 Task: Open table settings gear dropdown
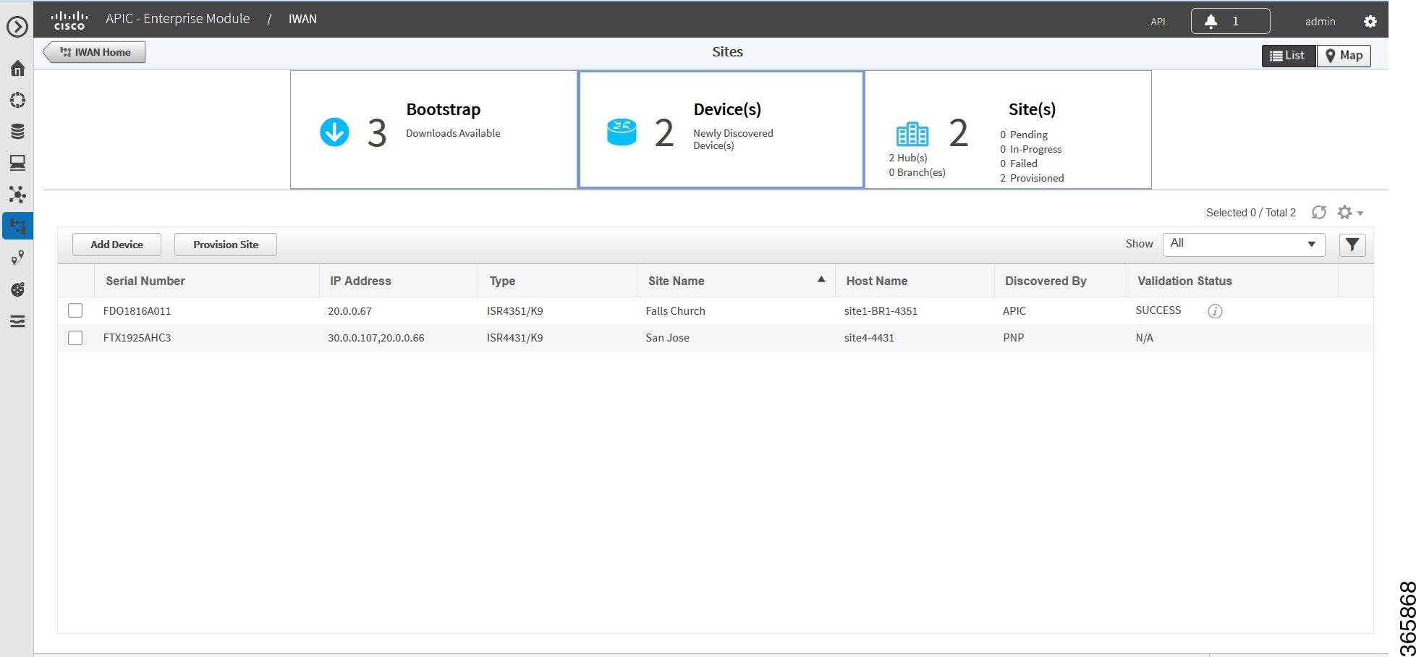point(1349,212)
